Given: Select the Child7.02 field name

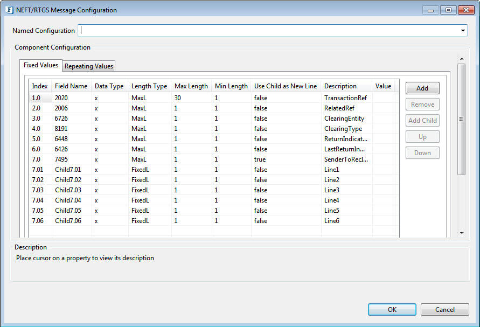Looking at the screenshot, I should (x=68, y=180).
